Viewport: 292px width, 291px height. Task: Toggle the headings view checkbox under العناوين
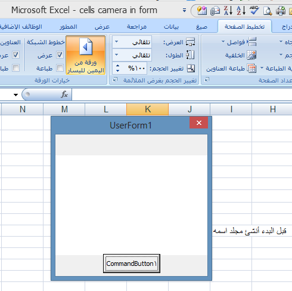point(15,55)
